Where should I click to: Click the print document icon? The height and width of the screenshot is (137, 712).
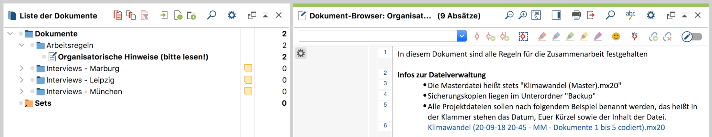576,15
